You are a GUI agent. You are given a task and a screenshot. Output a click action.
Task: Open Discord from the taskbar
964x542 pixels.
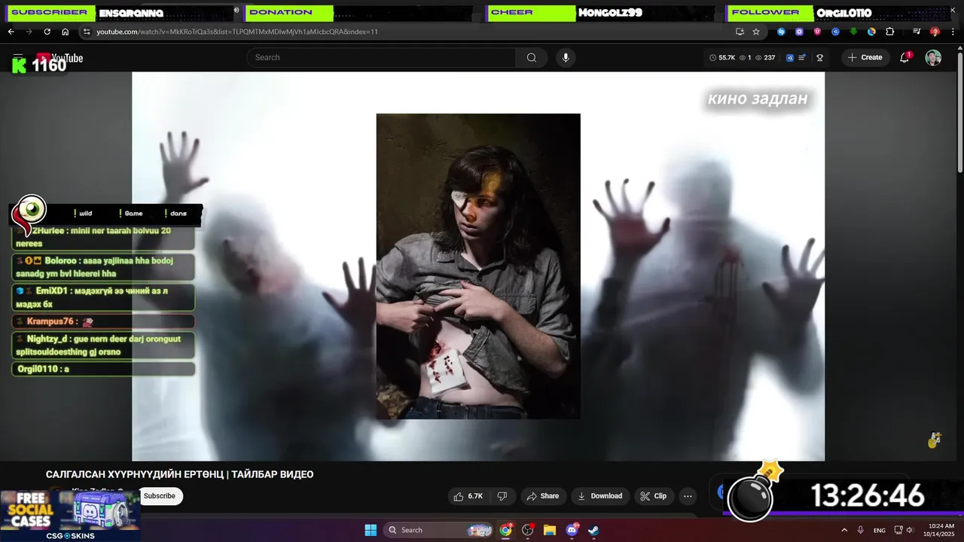[x=572, y=530]
